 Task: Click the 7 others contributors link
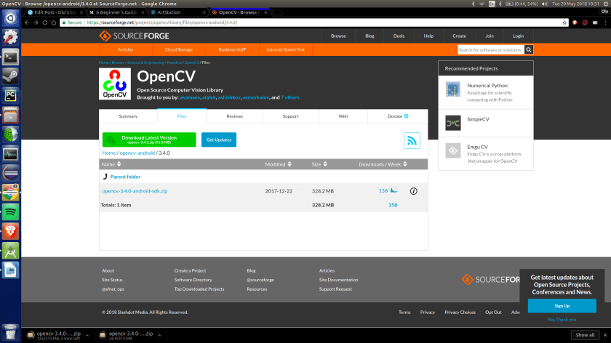pyautogui.click(x=290, y=97)
